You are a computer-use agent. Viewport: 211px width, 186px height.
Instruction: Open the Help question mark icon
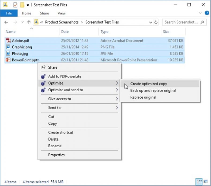(x=207, y=13)
